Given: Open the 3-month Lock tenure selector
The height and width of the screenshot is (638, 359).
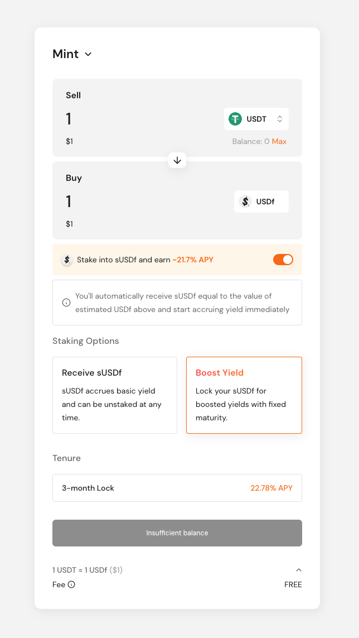Looking at the screenshot, I should pyautogui.click(x=177, y=488).
